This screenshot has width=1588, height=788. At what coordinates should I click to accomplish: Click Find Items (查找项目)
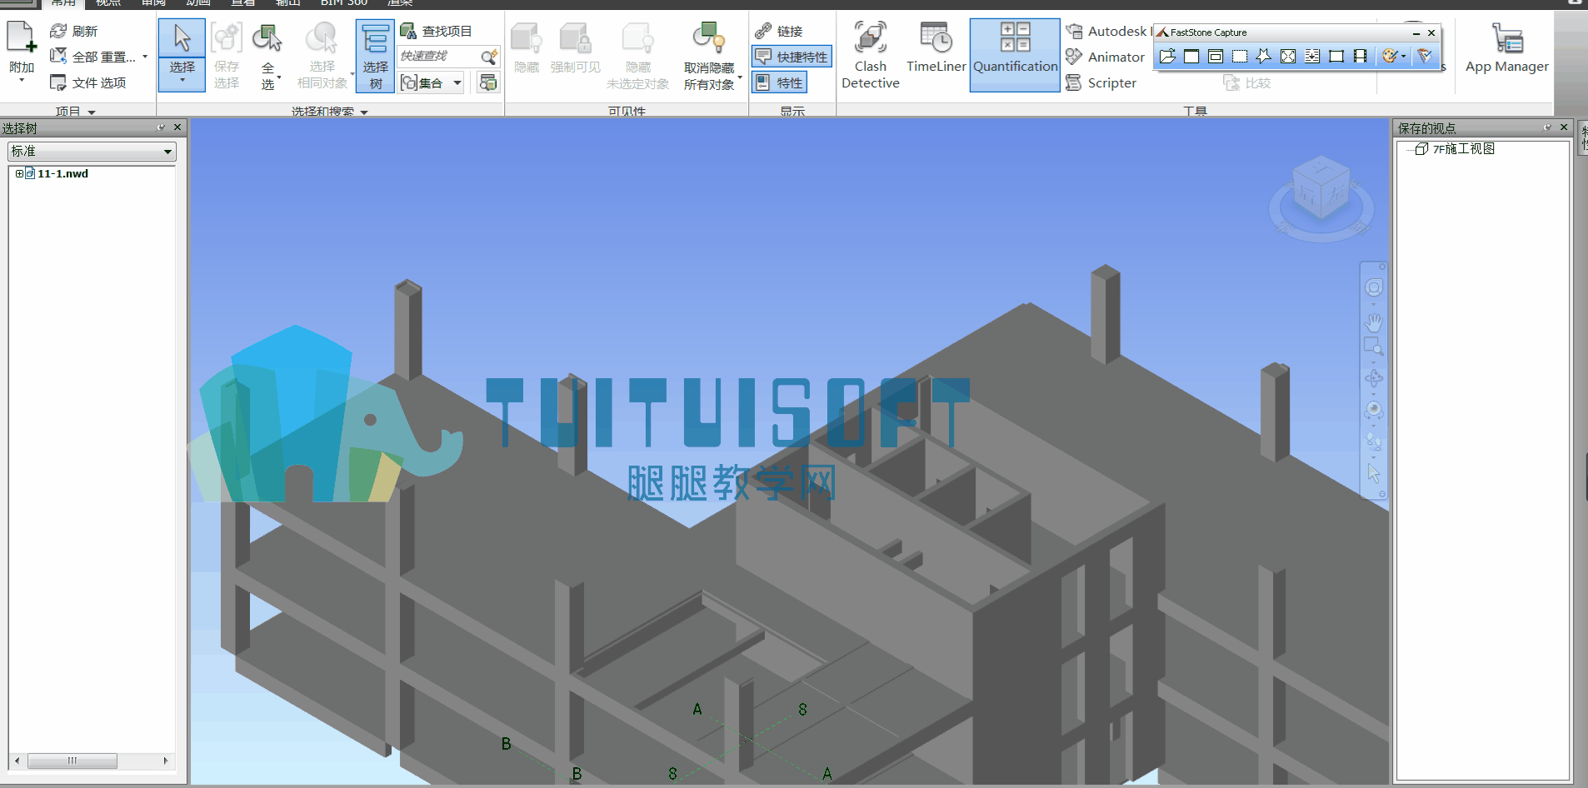(x=436, y=31)
